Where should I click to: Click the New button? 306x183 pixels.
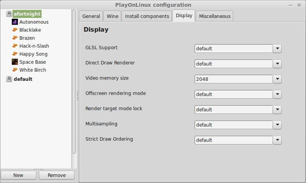tap(18, 175)
